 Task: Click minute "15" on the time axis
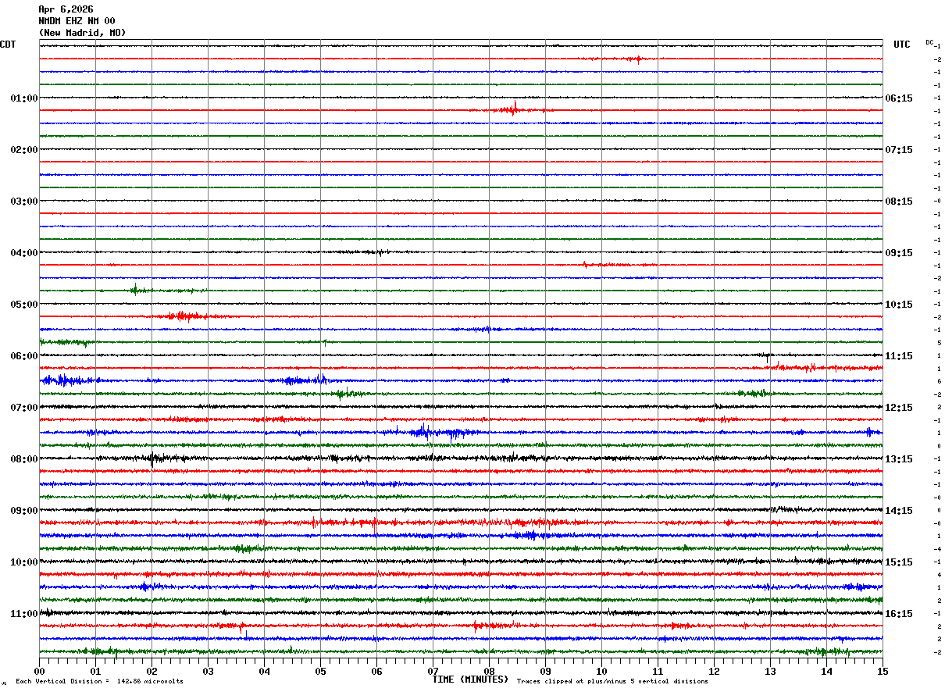click(883, 671)
